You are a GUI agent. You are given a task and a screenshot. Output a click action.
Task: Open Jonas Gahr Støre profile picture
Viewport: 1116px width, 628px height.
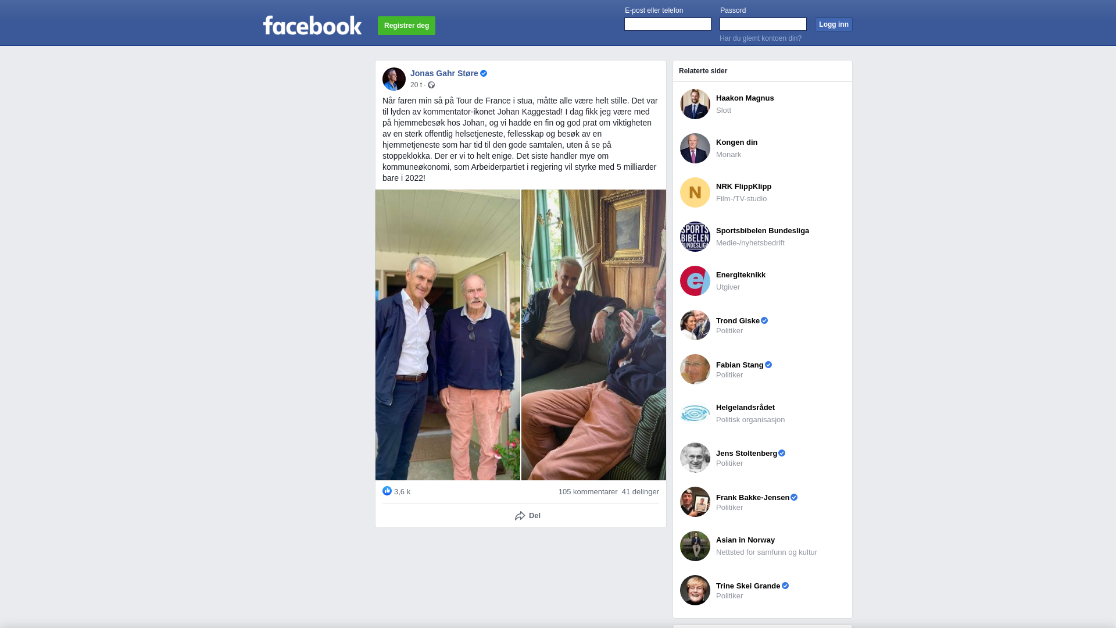(394, 79)
